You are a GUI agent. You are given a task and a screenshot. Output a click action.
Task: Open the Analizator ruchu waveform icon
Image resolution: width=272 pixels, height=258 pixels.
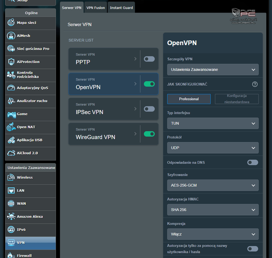(11, 101)
